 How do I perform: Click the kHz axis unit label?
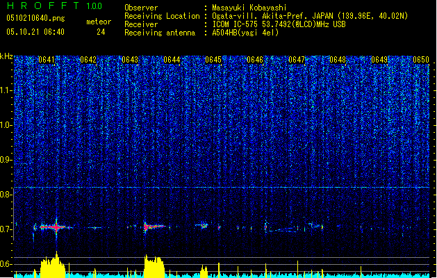[x=6, y=56]
